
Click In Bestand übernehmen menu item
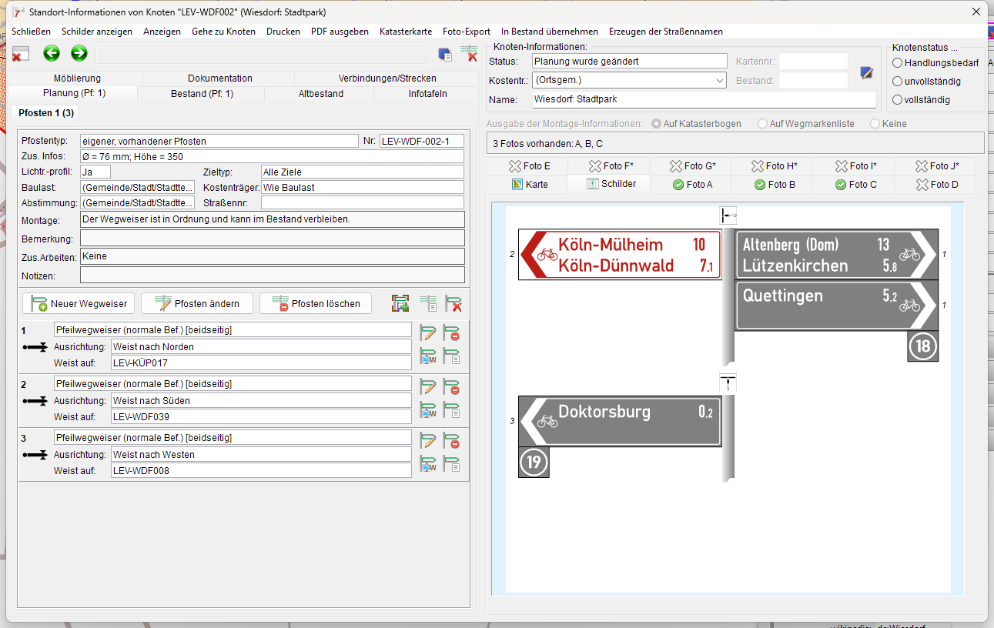[x=550, y=32]
